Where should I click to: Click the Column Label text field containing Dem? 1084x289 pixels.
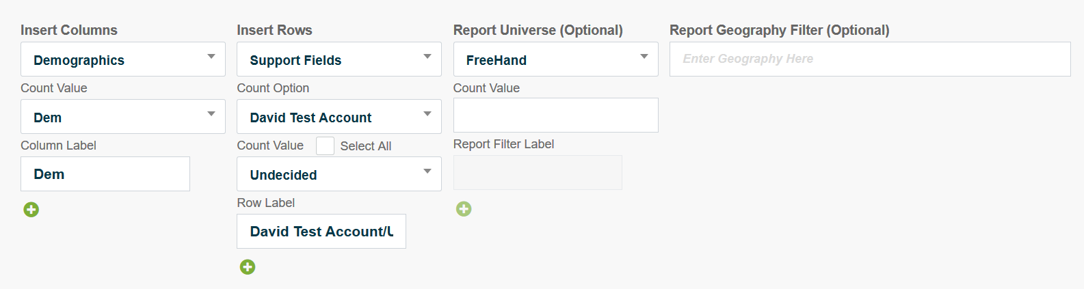click(x=105, y=174)
